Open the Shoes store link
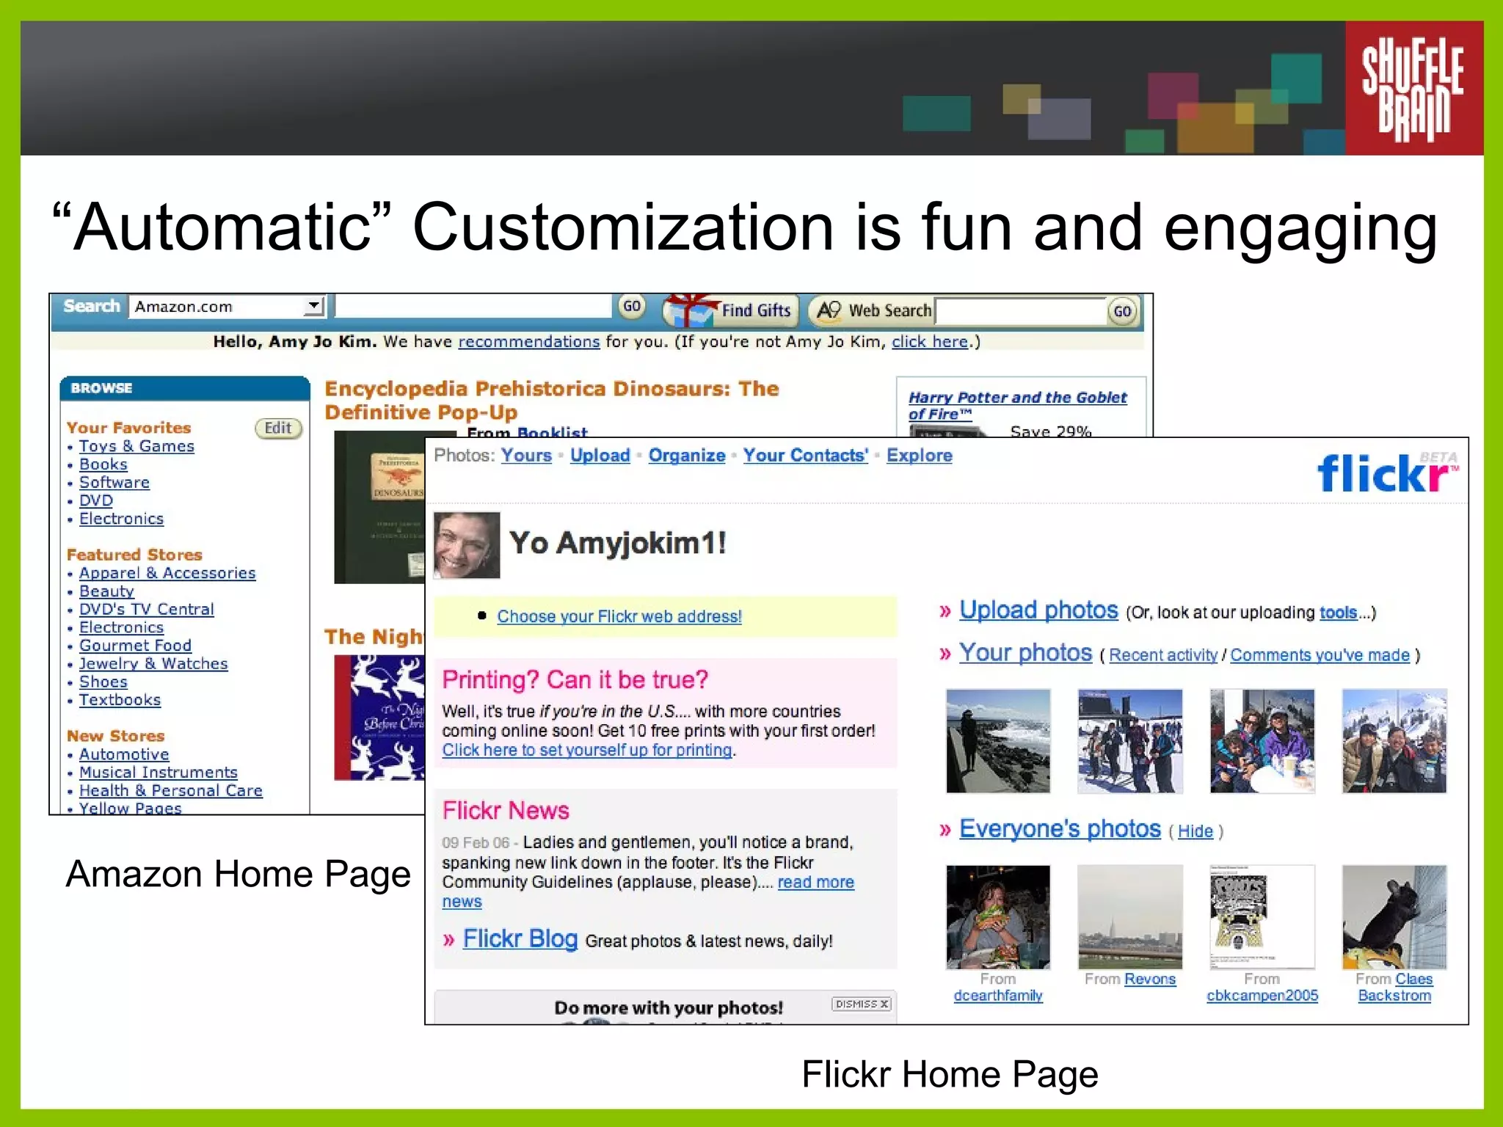Image resolution: width=1503 pixels, height=1127 pixels. coord(103,682)
